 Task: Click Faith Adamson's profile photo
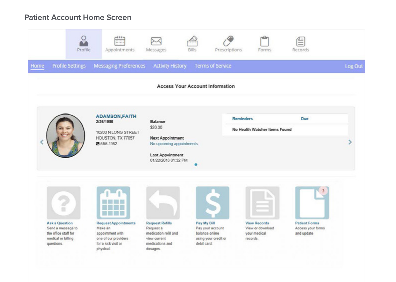pyautogui.click(x=66, y=136)
